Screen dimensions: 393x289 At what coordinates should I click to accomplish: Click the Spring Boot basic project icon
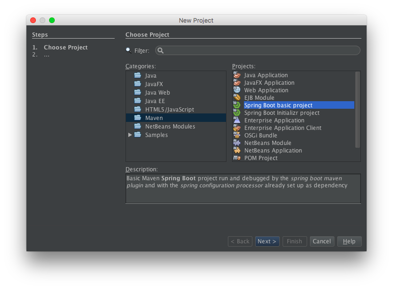[237, 105]
